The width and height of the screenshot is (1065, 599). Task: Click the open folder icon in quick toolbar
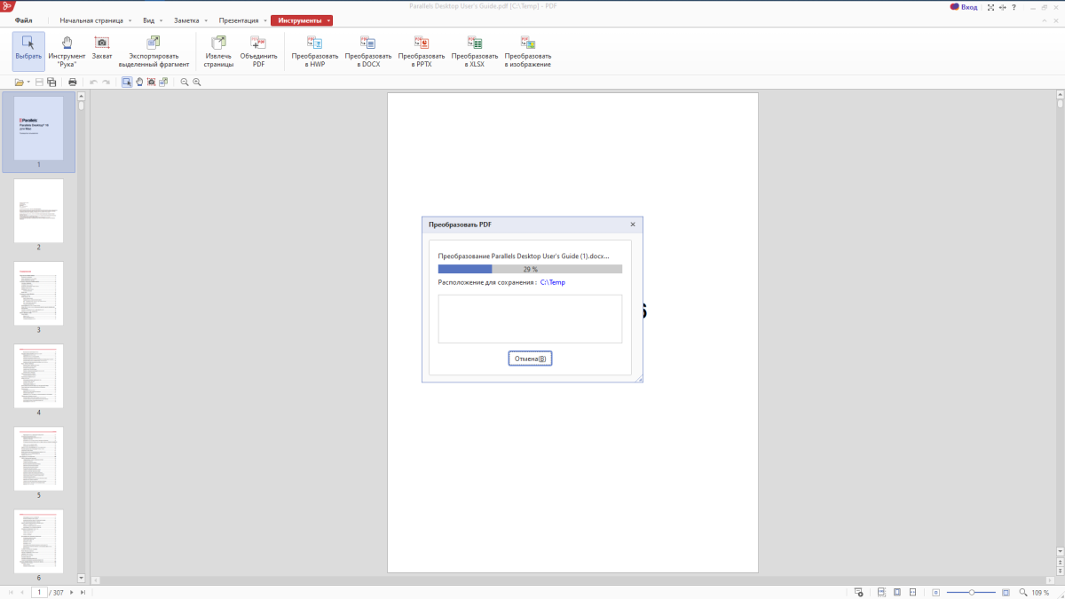(x=19, y=82)
